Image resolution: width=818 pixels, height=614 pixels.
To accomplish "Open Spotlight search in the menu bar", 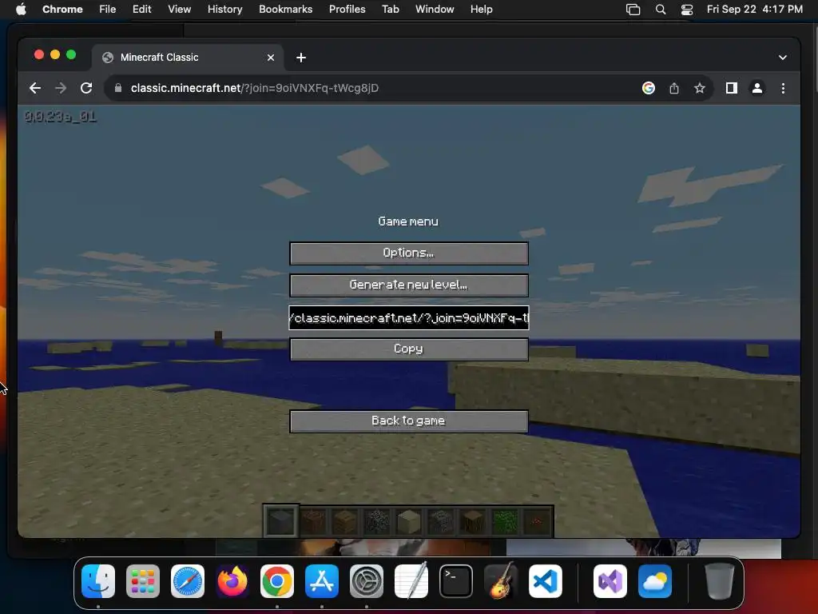I will [x=661, y=10].
